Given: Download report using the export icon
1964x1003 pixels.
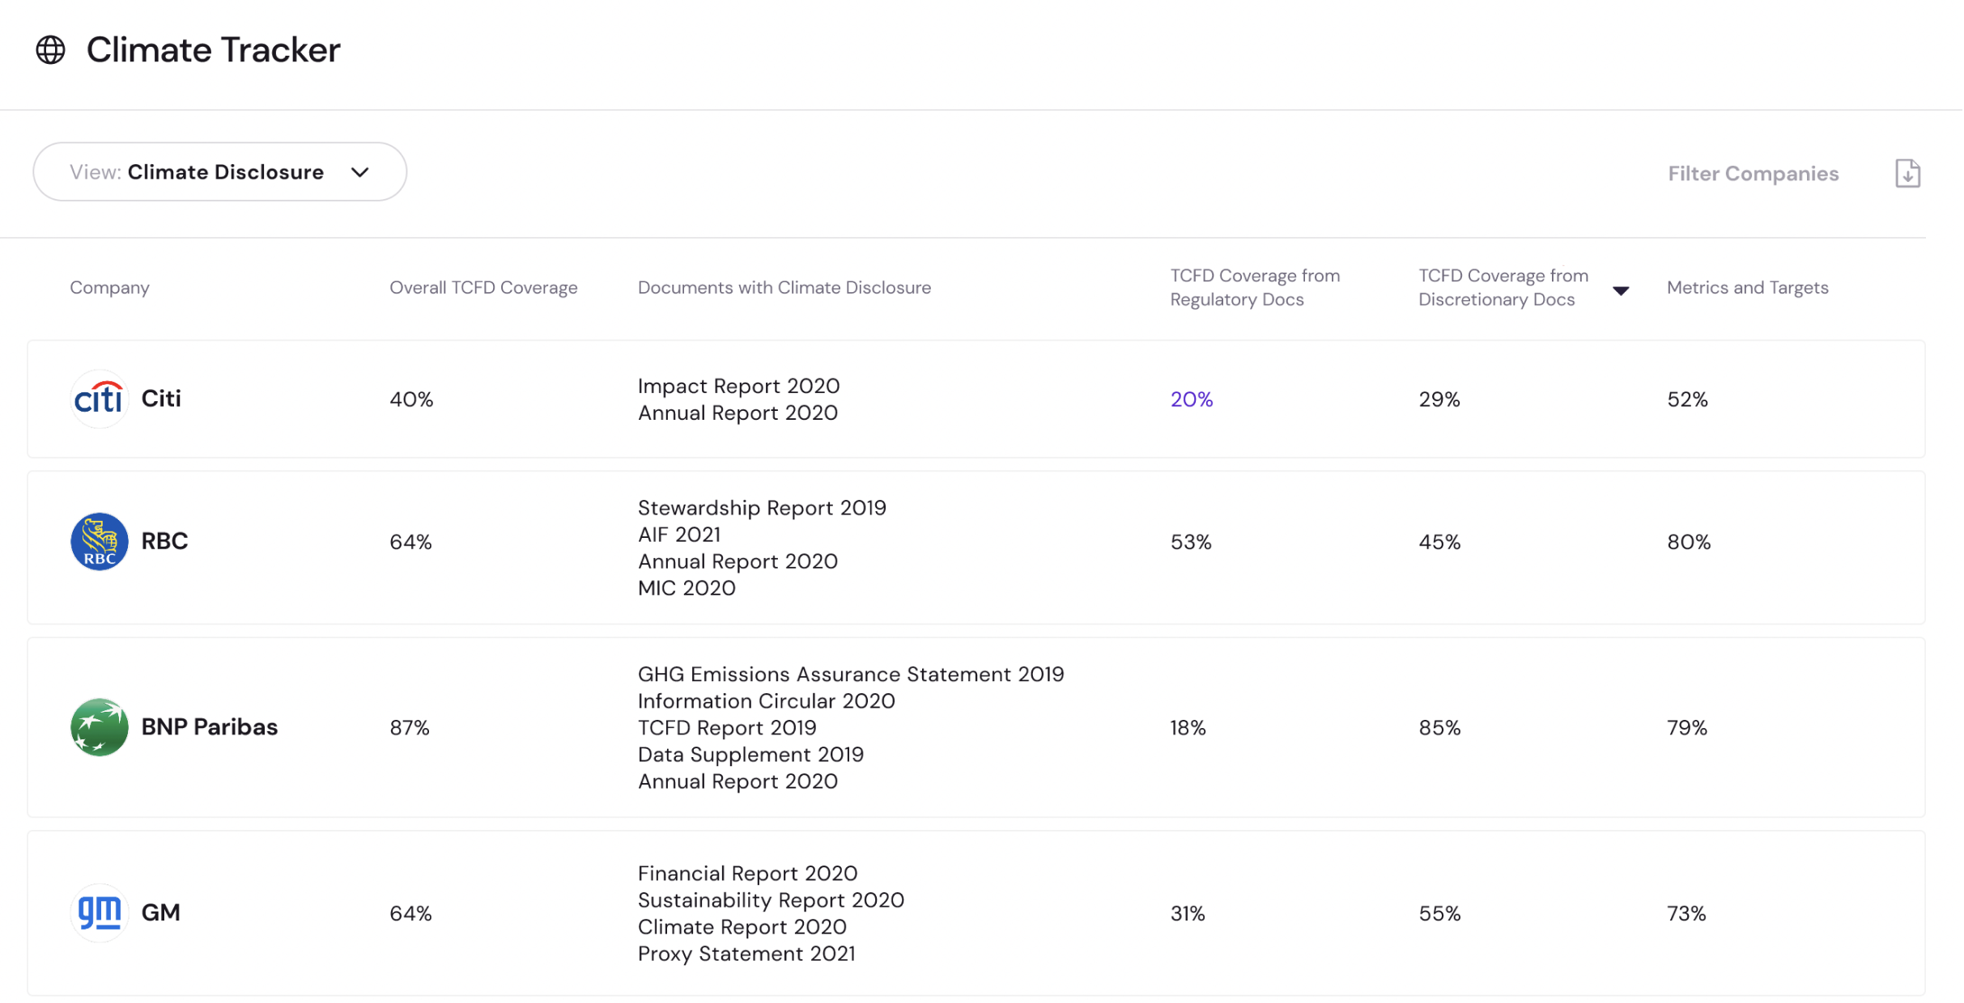Looking at the screenshot, I should 1907,173.
